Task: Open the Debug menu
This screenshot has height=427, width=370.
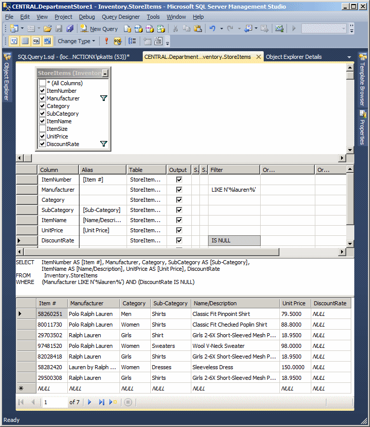Action: pyautogui.click(x=87, y=17)
